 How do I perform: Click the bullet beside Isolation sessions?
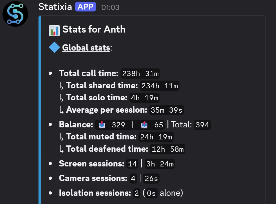[50, 193]
